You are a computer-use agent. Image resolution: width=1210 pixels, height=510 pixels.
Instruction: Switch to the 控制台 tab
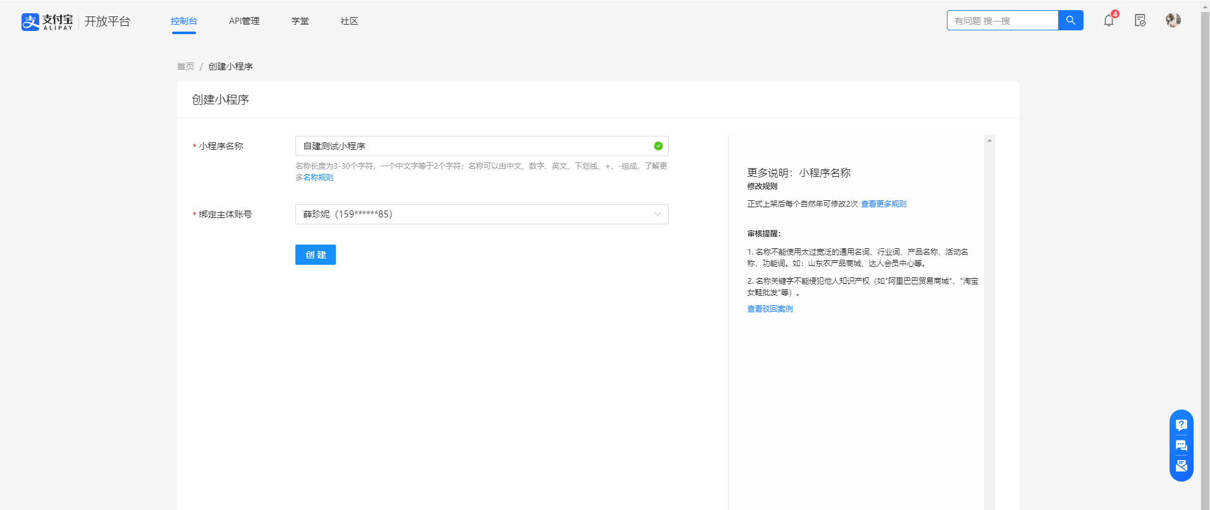coord(183,21)
